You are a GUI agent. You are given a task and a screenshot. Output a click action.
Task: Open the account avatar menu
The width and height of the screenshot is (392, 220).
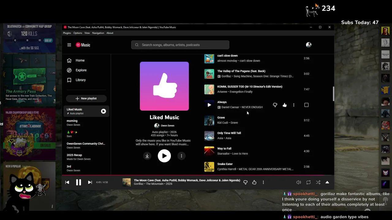point(309,45)
